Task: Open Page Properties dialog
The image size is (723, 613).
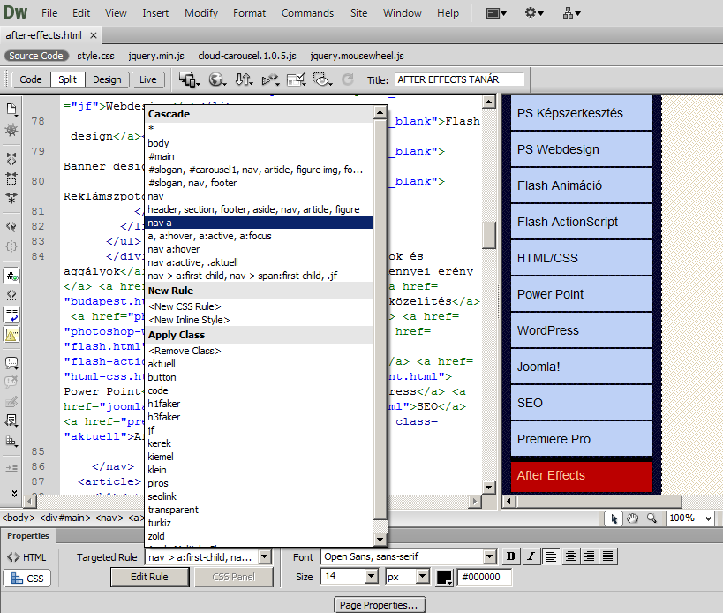Action: coord(379,605)
